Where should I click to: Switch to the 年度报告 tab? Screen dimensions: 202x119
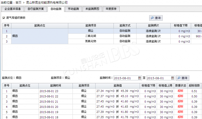click(111, 9)
